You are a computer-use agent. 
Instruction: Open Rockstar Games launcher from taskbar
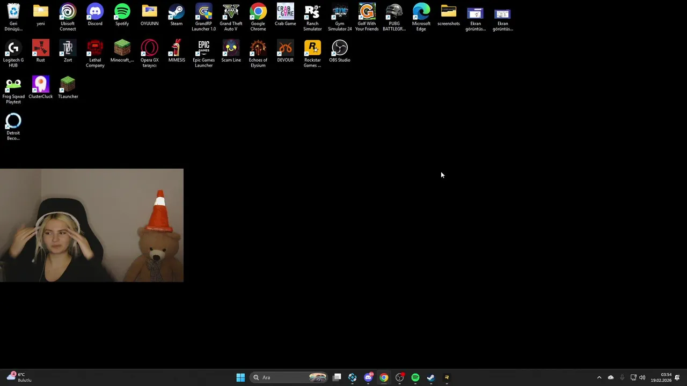[x=447, y=377]
